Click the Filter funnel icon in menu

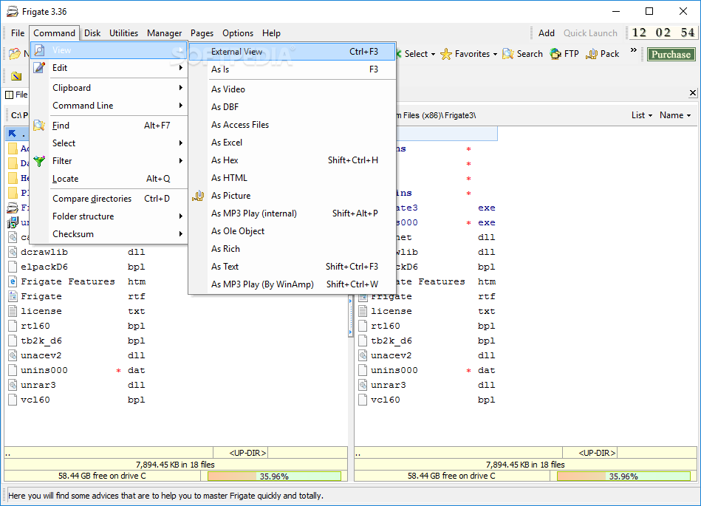click(x=39, y=161)
